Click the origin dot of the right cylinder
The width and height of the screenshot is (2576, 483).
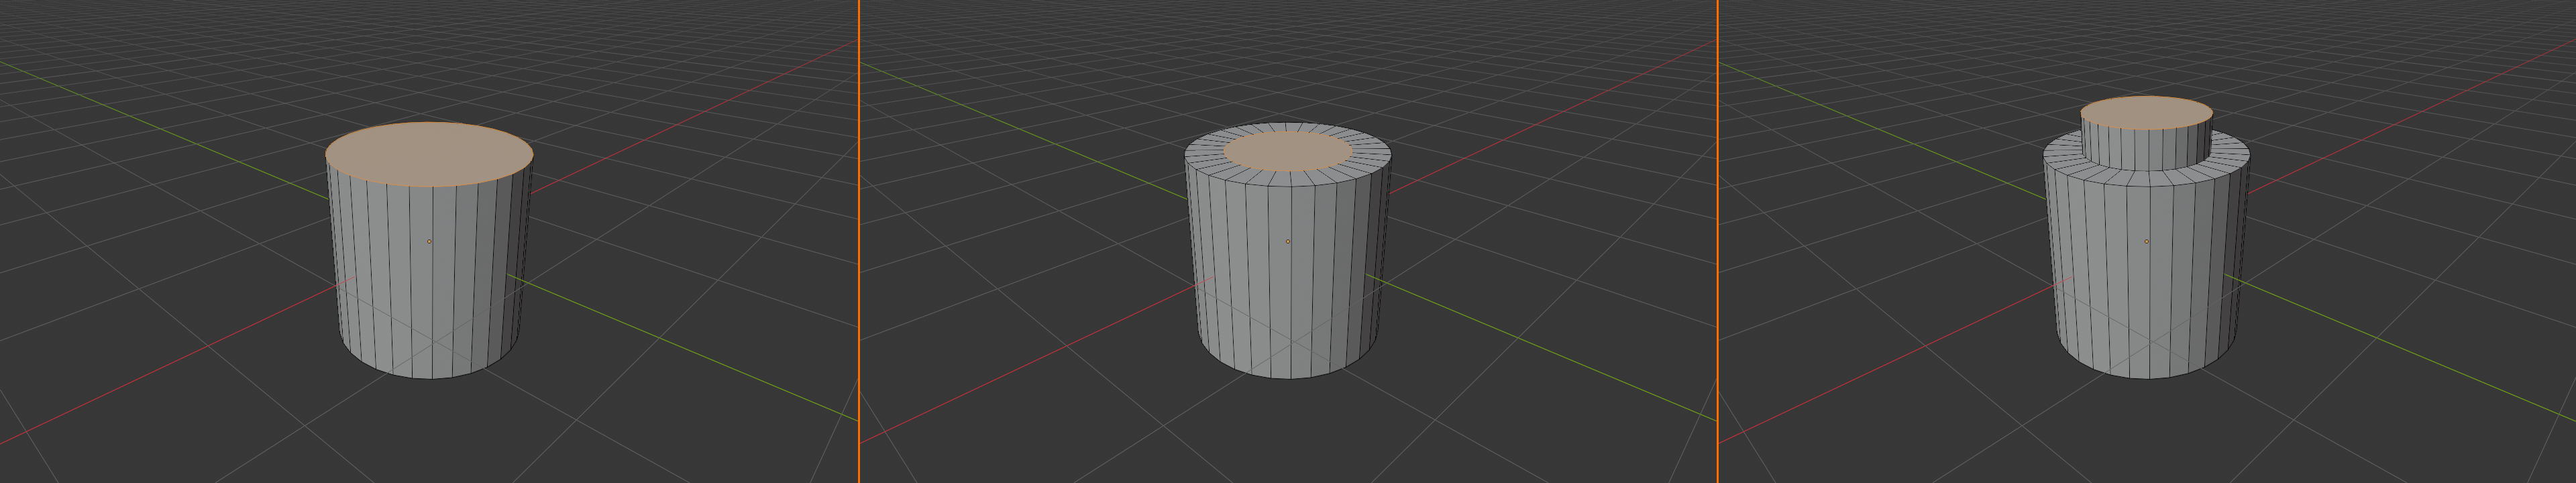point(2146,241)
